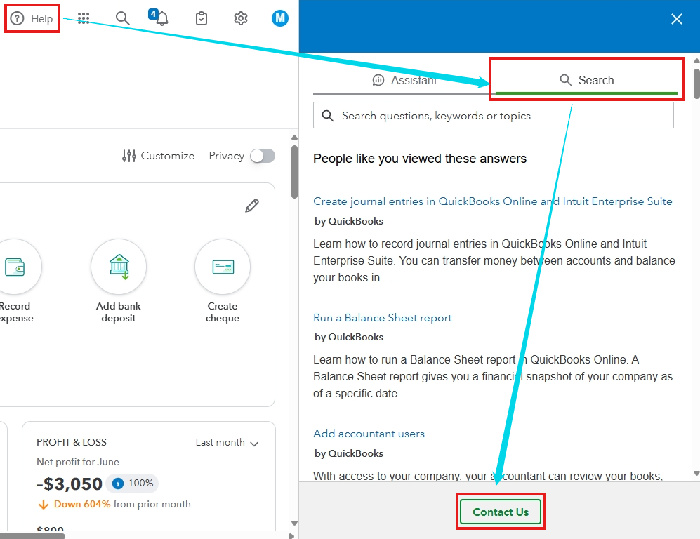The width and height of the screenshot is (700, 539).
Task: Open the tasks clipboard icon
Action: (202, 18)
